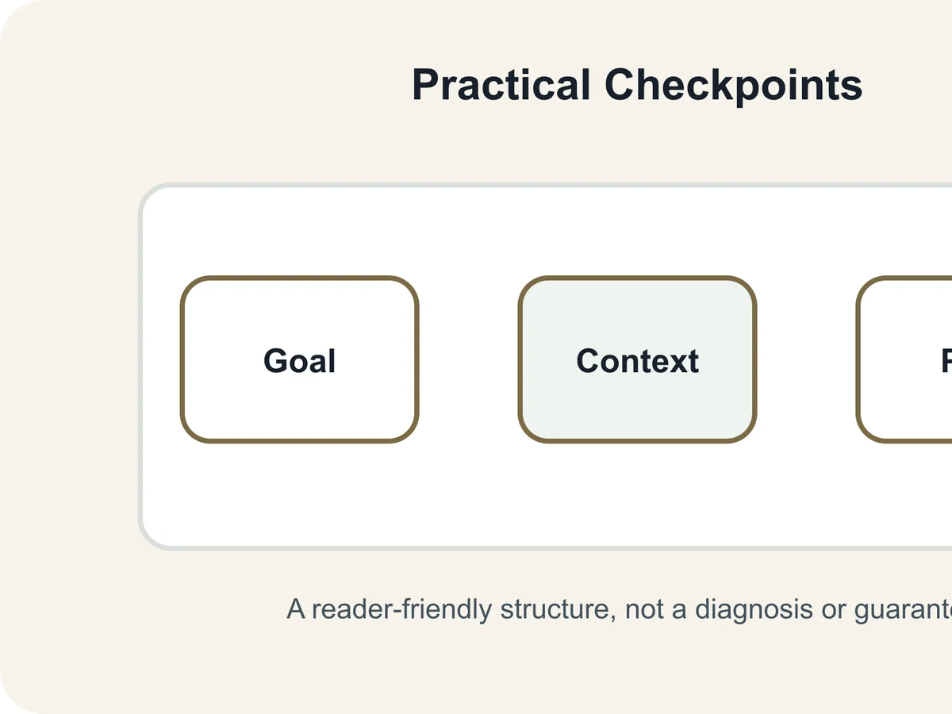952x714 pixels.
Task: Click the white panel area above the Context box
Action: coord(637,232)
